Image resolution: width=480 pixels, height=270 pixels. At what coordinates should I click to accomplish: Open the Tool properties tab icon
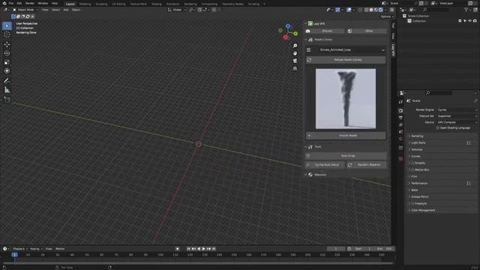pyautogui.click(x=400, y=102)
